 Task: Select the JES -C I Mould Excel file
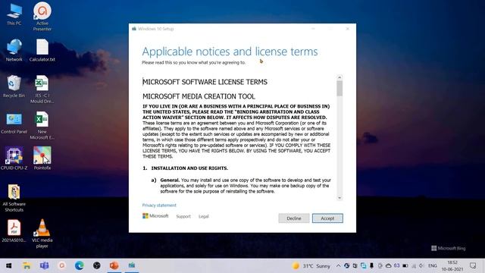(42, 89)
